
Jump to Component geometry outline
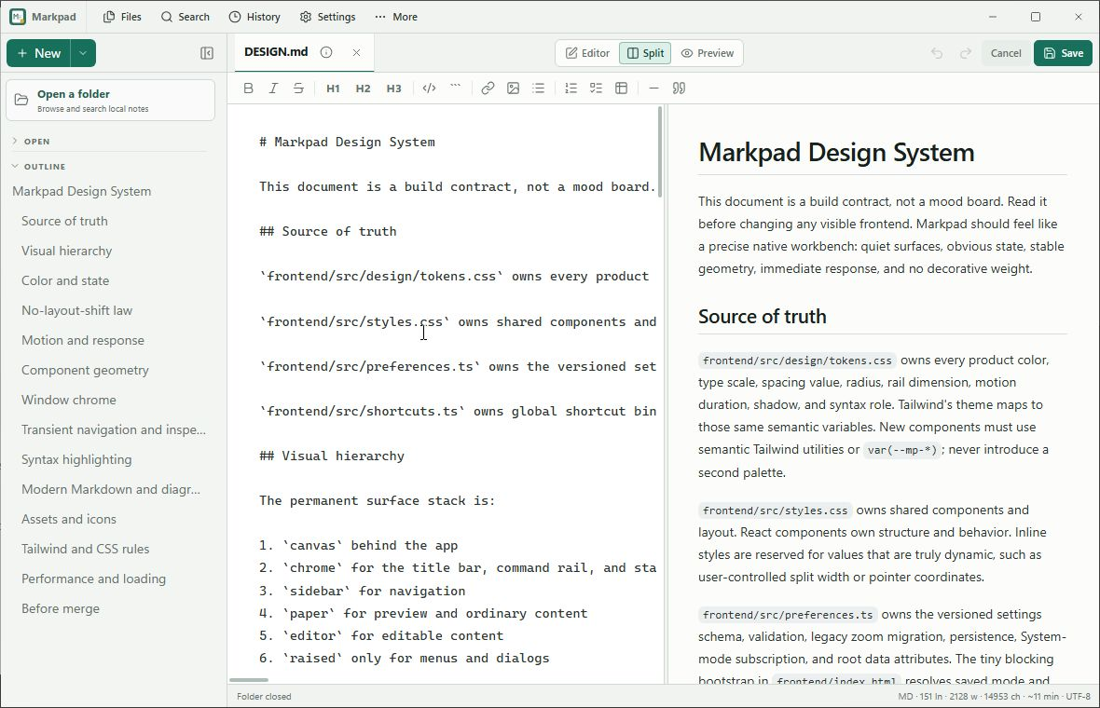click(x=85, y=370)
